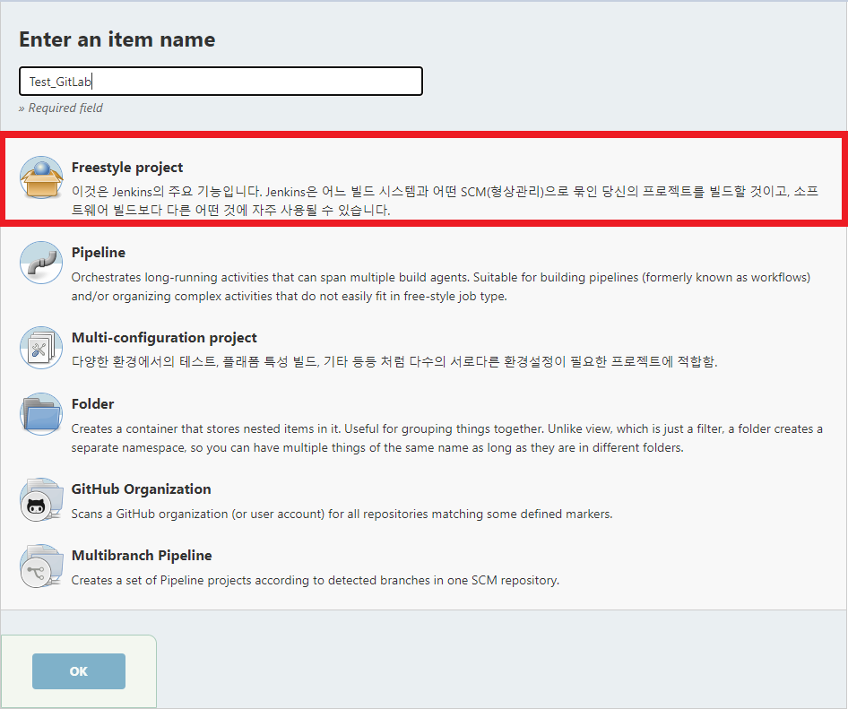Click the description 'Scans a GitHub organization'
848x709 pixels.
(342, 514)
